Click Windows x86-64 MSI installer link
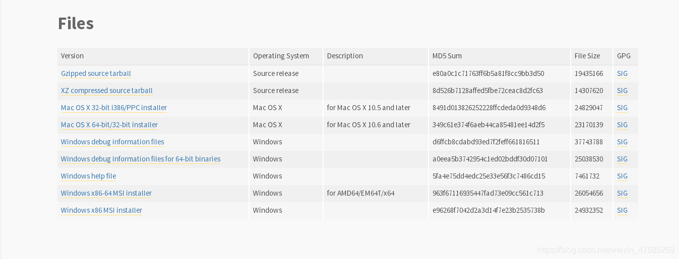This screenshot has width=679, height=259. point(106,193)
